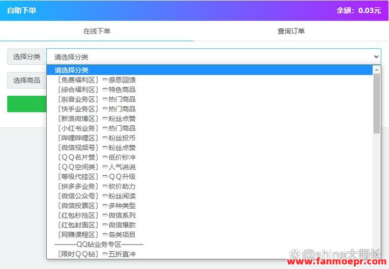Open the 查询订单 tab

point(291,31)
